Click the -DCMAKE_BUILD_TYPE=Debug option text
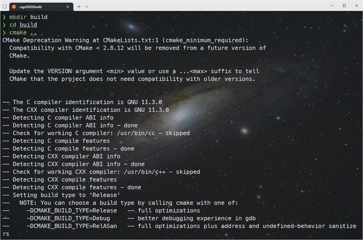363x240 pixels. pos(68,218)
